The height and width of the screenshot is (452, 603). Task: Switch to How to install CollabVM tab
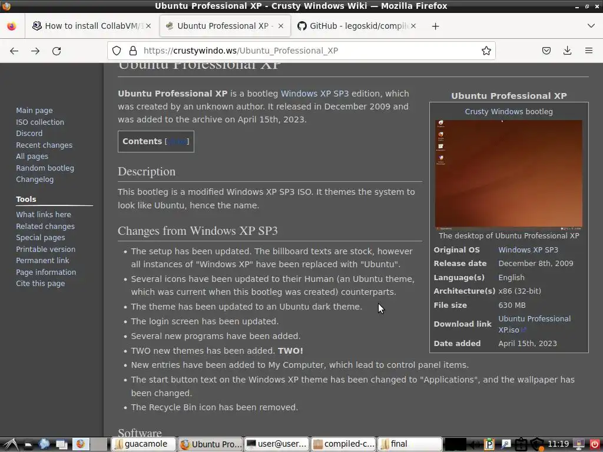(91, 26)
